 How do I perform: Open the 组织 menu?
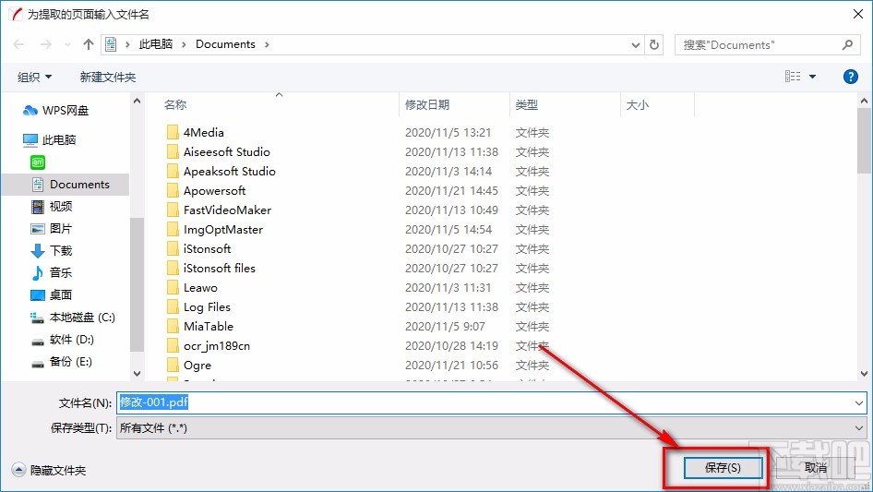[34, 77]
